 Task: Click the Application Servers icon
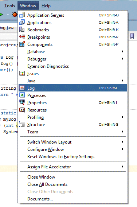[22, 15]
